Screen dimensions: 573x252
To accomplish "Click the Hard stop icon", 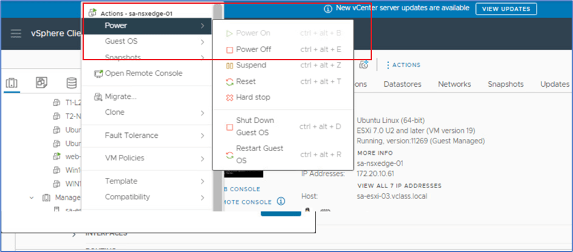I will click(229, 97).
